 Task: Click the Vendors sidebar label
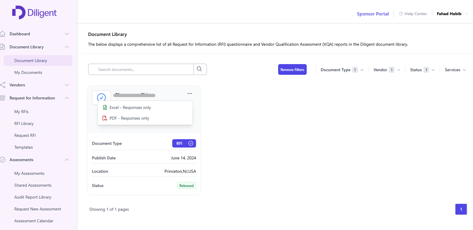coord(17,85)
